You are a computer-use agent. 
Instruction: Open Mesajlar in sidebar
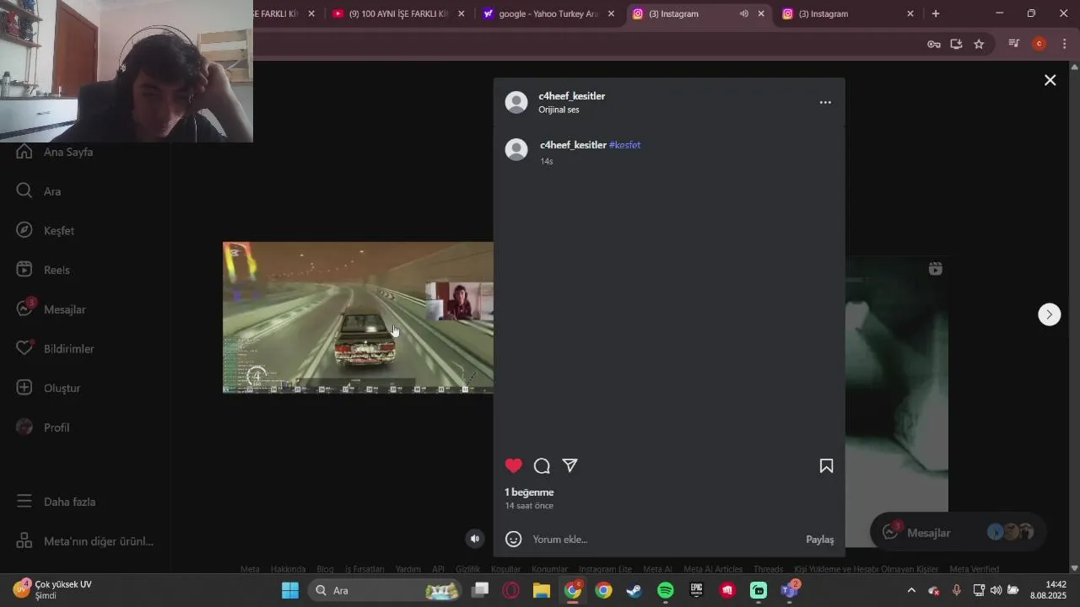click(51, 309)
